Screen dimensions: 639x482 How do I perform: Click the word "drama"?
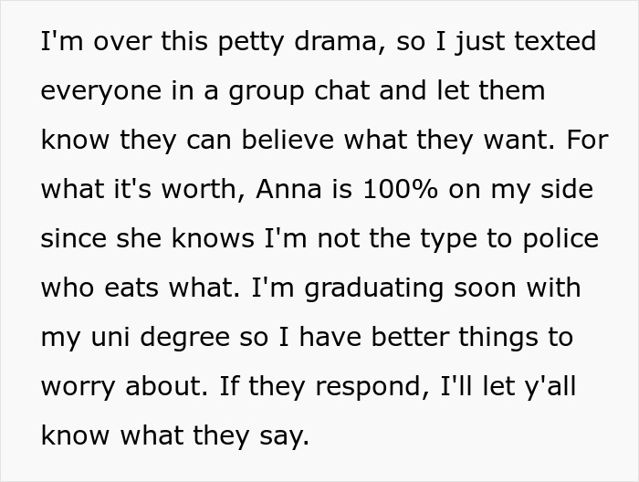point(332,42)
